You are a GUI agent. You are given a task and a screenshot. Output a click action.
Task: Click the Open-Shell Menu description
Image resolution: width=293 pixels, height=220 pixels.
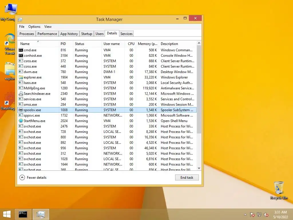click(x=174, y=121)
